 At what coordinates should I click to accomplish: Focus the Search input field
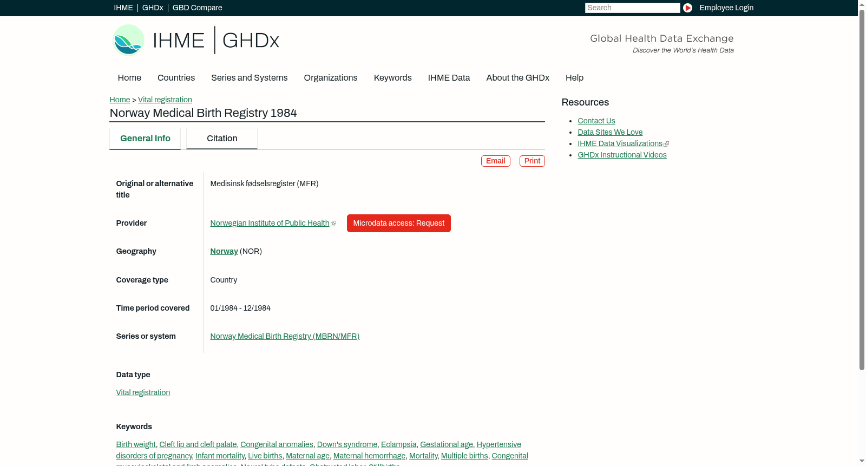point(632,8)
